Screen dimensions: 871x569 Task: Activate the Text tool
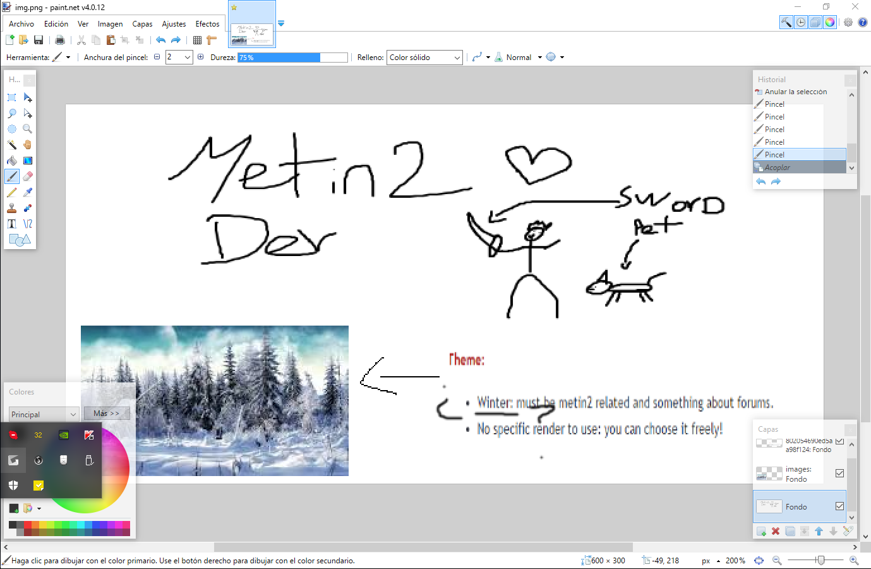(12, 224)
